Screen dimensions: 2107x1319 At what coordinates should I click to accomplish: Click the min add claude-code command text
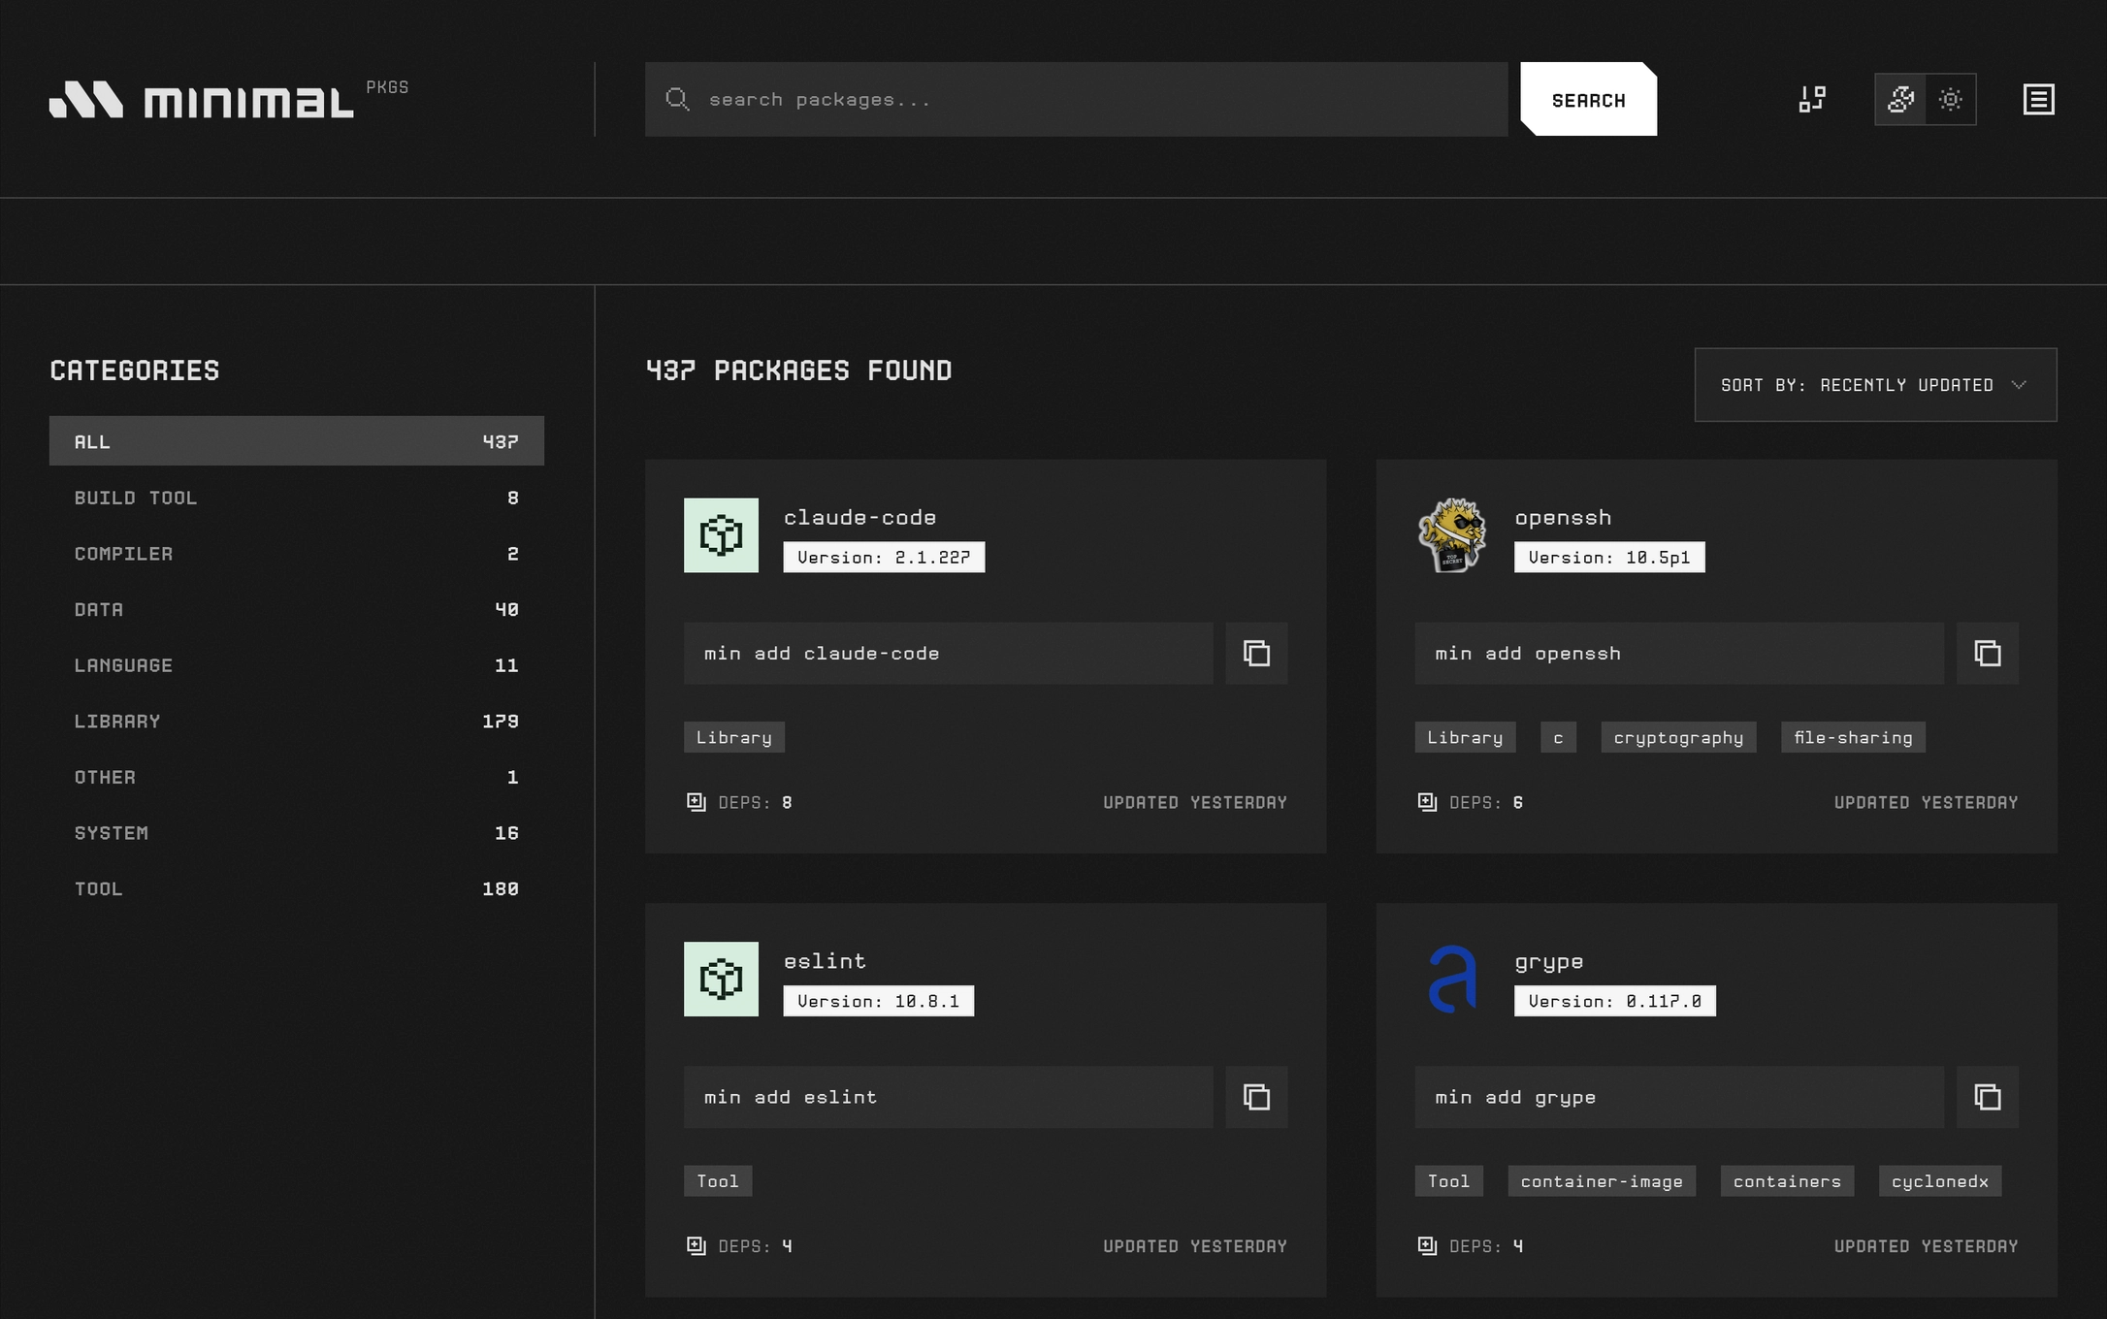click(822, 654)
